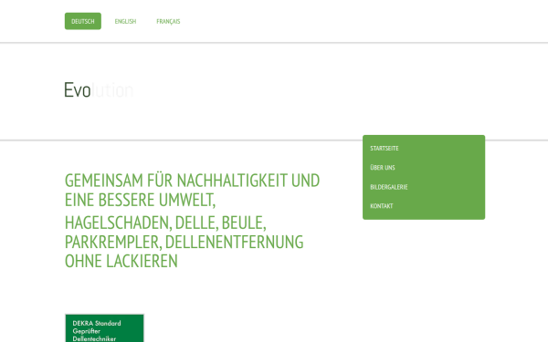The height and width of the screenshot is (342, 548).
Task: Open the Über uns menu item
Action: tap(383, 168)
